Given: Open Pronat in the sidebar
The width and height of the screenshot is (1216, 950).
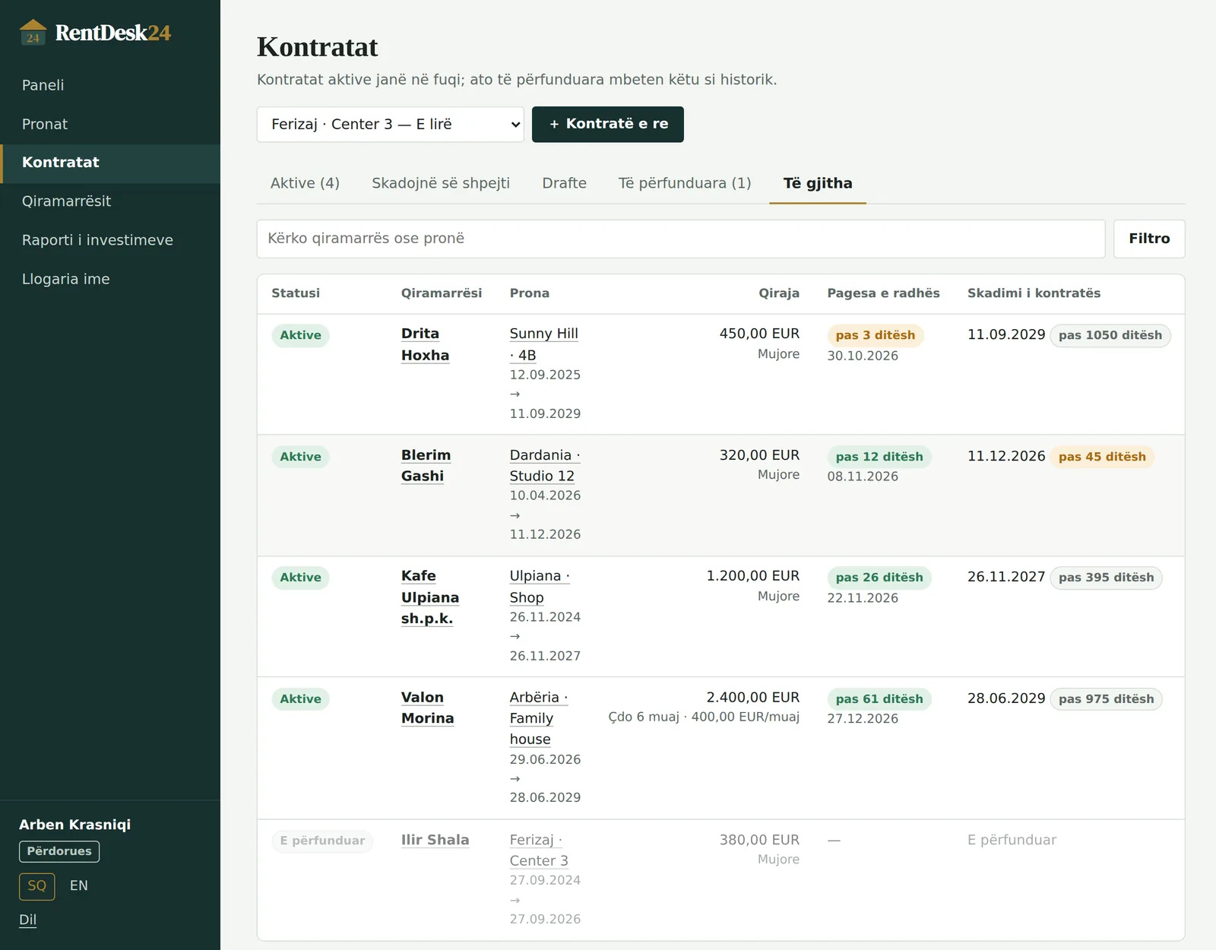Looking at the screenshot, I should pos(110,124).
